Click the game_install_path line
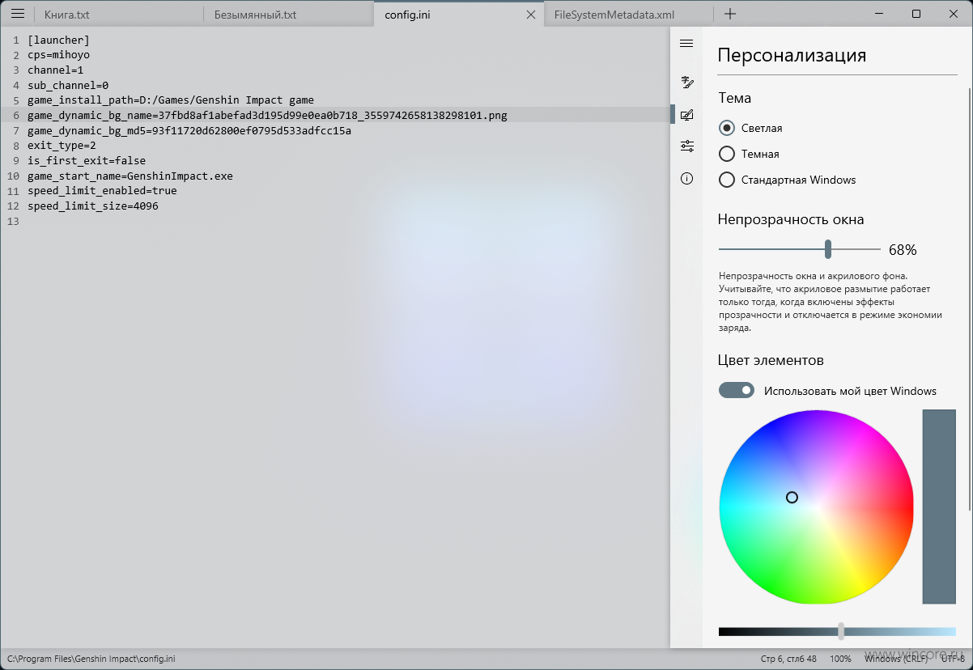This screenshot has width=973, height=670. [x=171, y=100]
